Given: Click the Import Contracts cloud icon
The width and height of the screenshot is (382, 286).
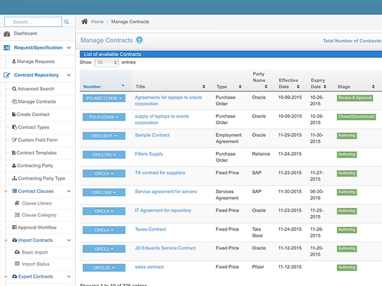Looking at the screenshot, I should (15, 240).
